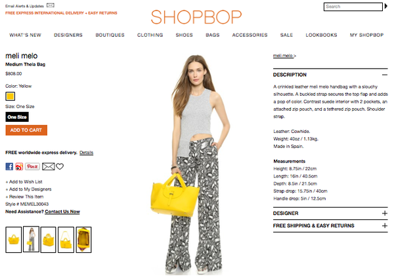Select the One Size option
This screenshot has height=279, width=394.
[17, 117]
